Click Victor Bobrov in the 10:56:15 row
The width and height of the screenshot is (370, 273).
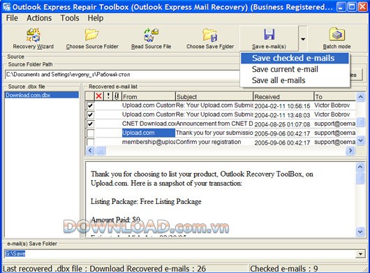coord(332,105)
